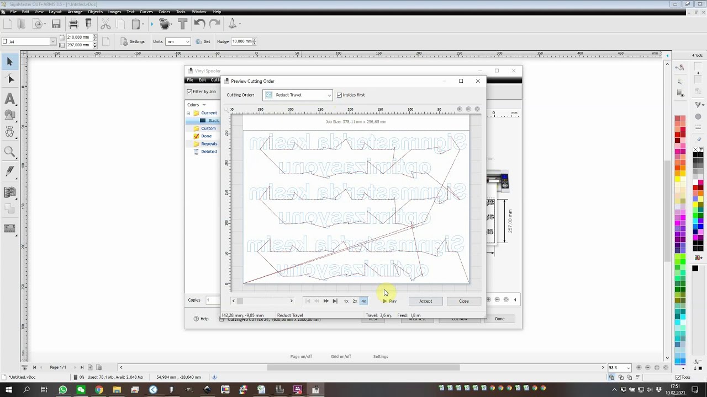The height and width of the screenshot is (397, 707).
Task: Select the Done folder in spooler tree
Action: coord(206,136)
